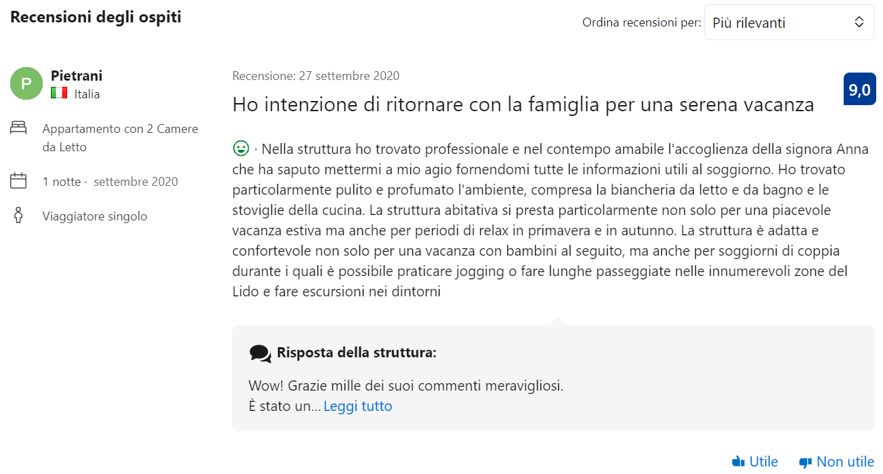The image size is (883, 474).
Task: Click the reviewer name Pietrani
Action: tap(77, 76)
